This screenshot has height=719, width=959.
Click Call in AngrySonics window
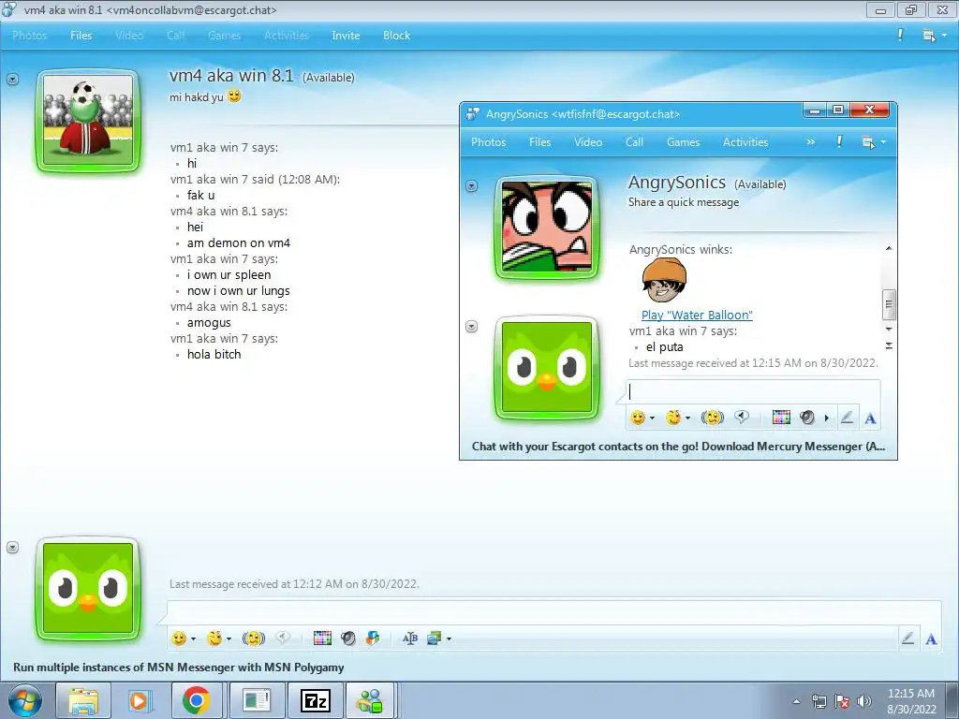coord(634,142)
